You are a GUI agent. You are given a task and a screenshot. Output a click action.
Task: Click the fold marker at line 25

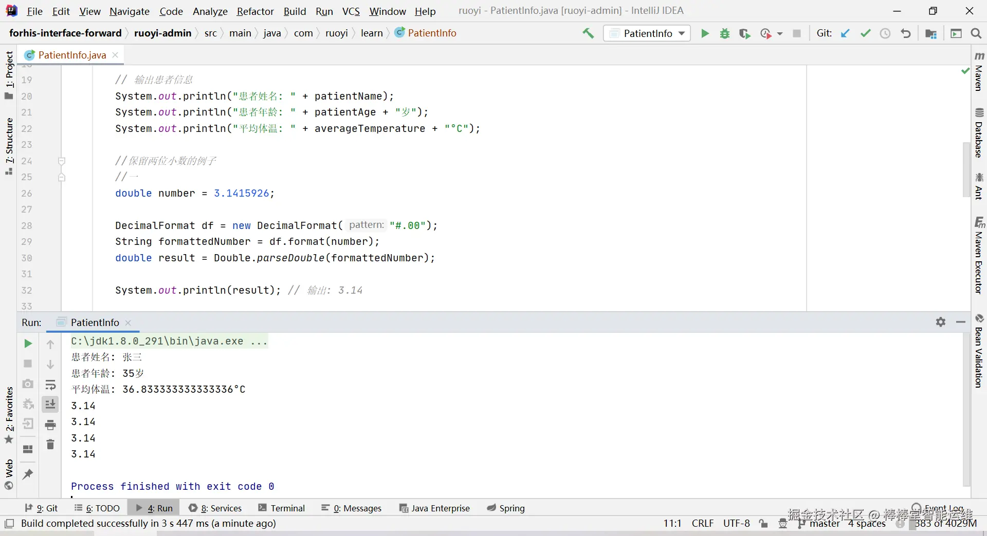coord(62,177)
